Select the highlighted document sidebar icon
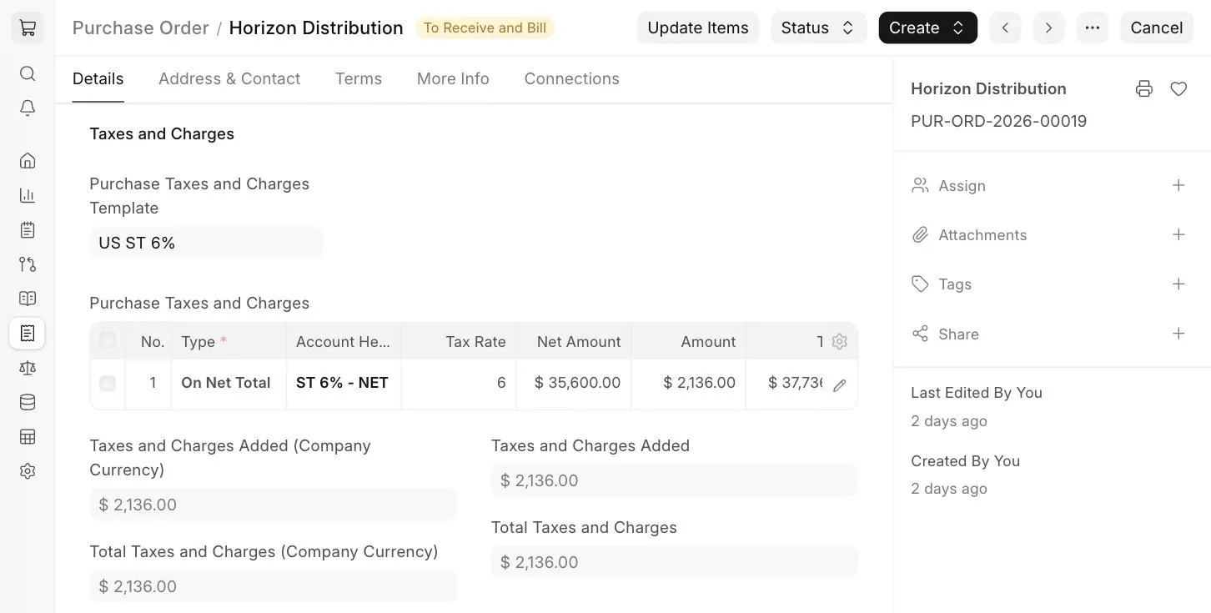Screen dimensions: 1211x613 coord(28,334)
